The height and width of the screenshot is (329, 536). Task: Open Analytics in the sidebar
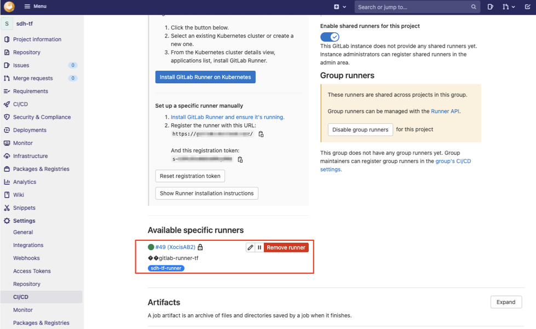[25, 182]
